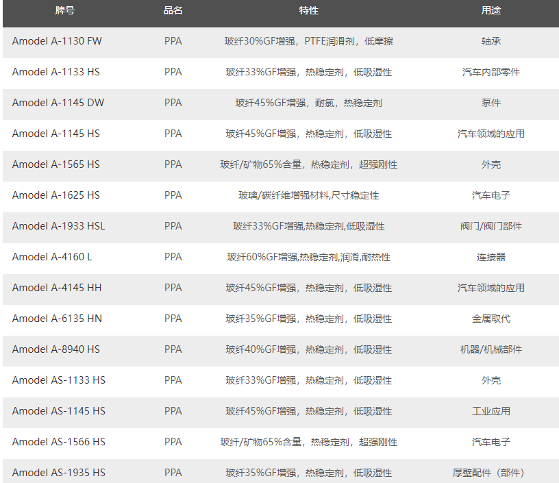Open the Amodel A-4160 L entry
The height and width of the screenshot is (483, 559).
coord(52,257)
